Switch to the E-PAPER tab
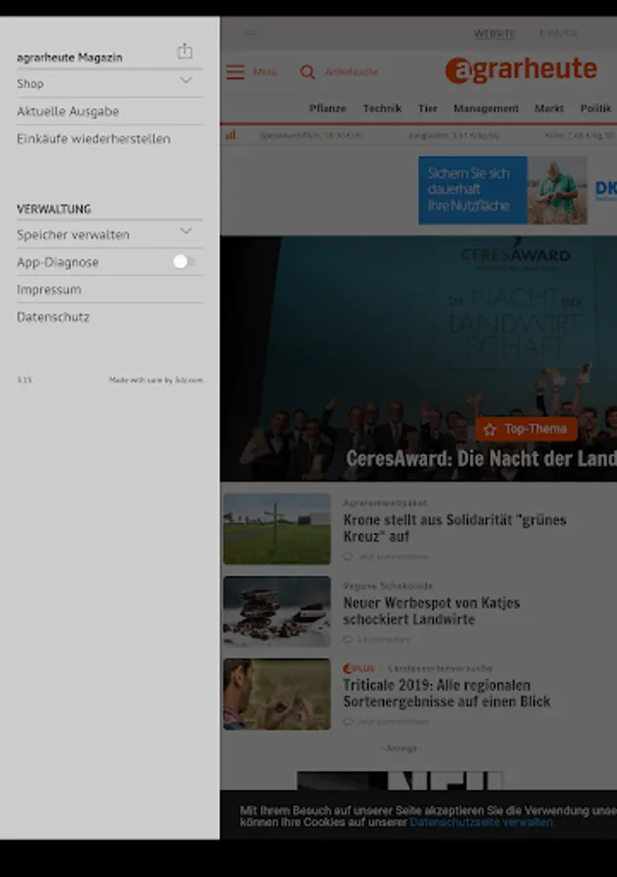617x877 pixels. click(x=559, y=34)
